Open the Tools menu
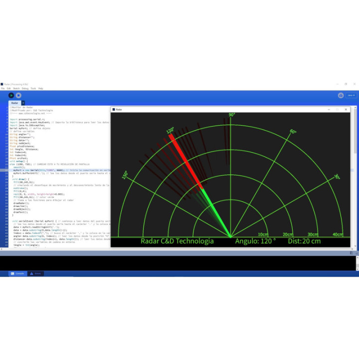Screen dimensions: 359x359 (x=33, y=88)
